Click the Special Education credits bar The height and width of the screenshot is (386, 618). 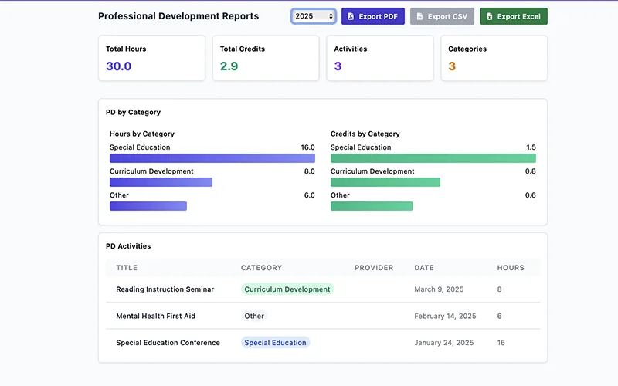[x=433, y=158]
